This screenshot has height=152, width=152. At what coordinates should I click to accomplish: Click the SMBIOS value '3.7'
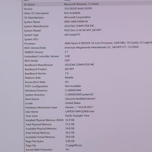66,52
